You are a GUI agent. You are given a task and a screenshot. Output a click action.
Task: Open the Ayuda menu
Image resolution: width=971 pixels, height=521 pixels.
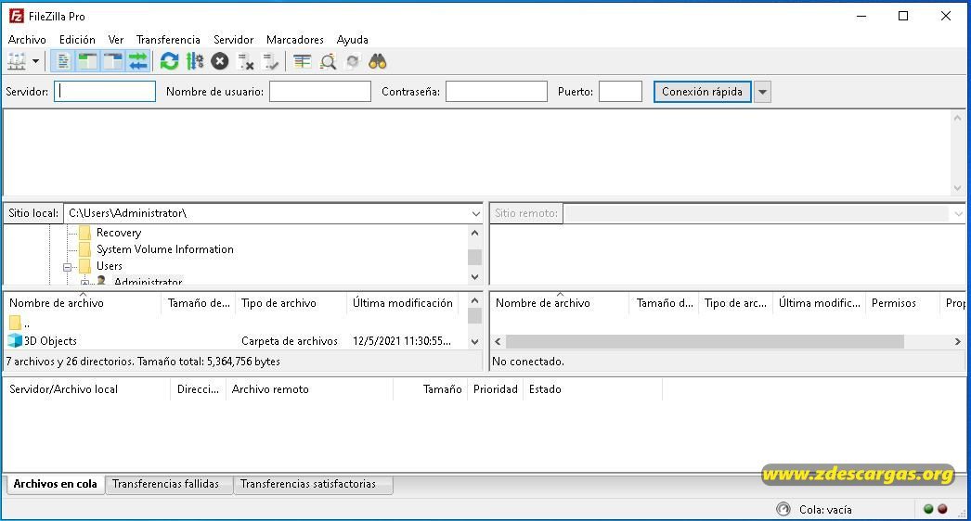pyautogui.click(x=353, y=40)
